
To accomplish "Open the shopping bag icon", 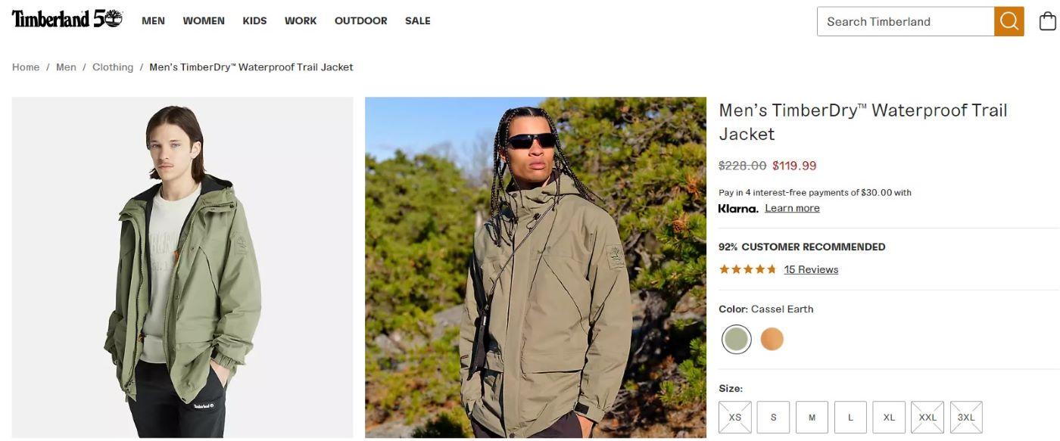I will [1048, 21].
